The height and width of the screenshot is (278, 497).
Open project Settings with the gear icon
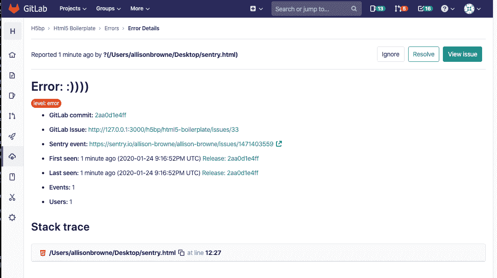pyautogui.click(x=12, y=217)
